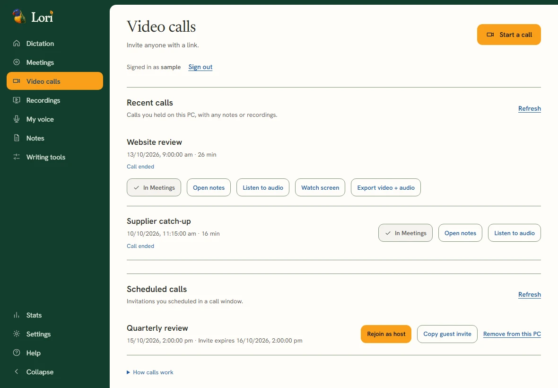Open notes for Website review call
Image resolution: width=558 pixels, height=388 pixels.
(209, 187)
